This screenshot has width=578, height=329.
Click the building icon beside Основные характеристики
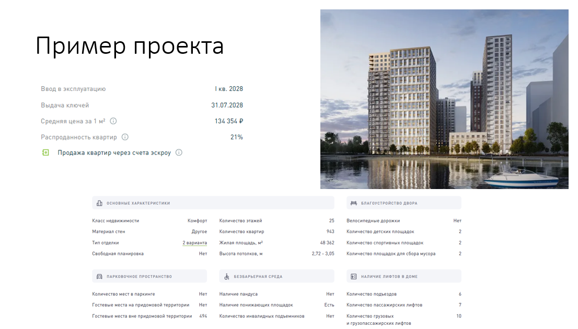[x=99, y=203]
